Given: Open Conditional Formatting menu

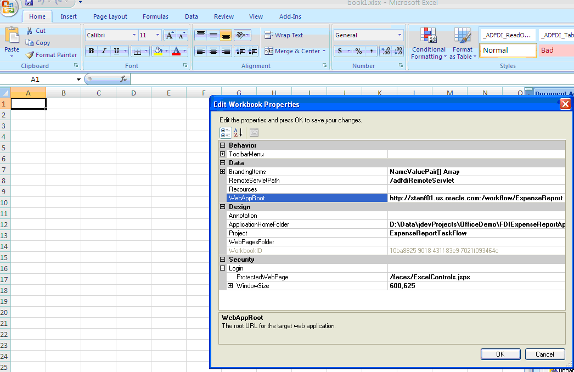Looking at the screenshot, I should [x=428, y=43].
